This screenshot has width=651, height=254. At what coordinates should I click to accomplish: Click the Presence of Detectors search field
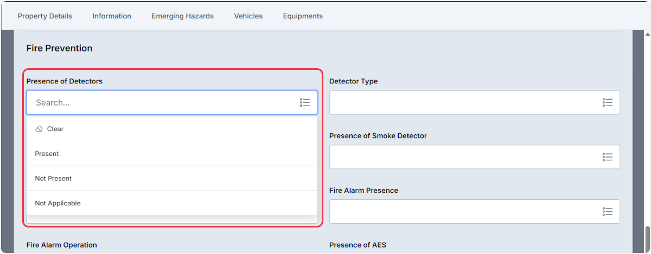(x=171, y=102)
